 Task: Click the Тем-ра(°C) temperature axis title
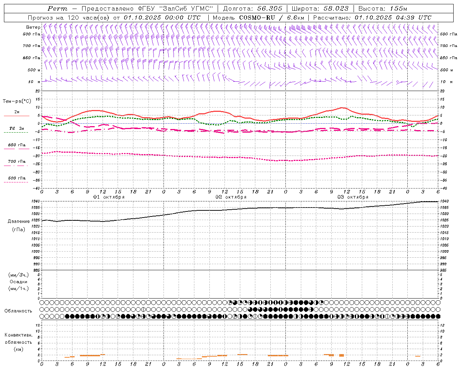(x=17, y=101)
